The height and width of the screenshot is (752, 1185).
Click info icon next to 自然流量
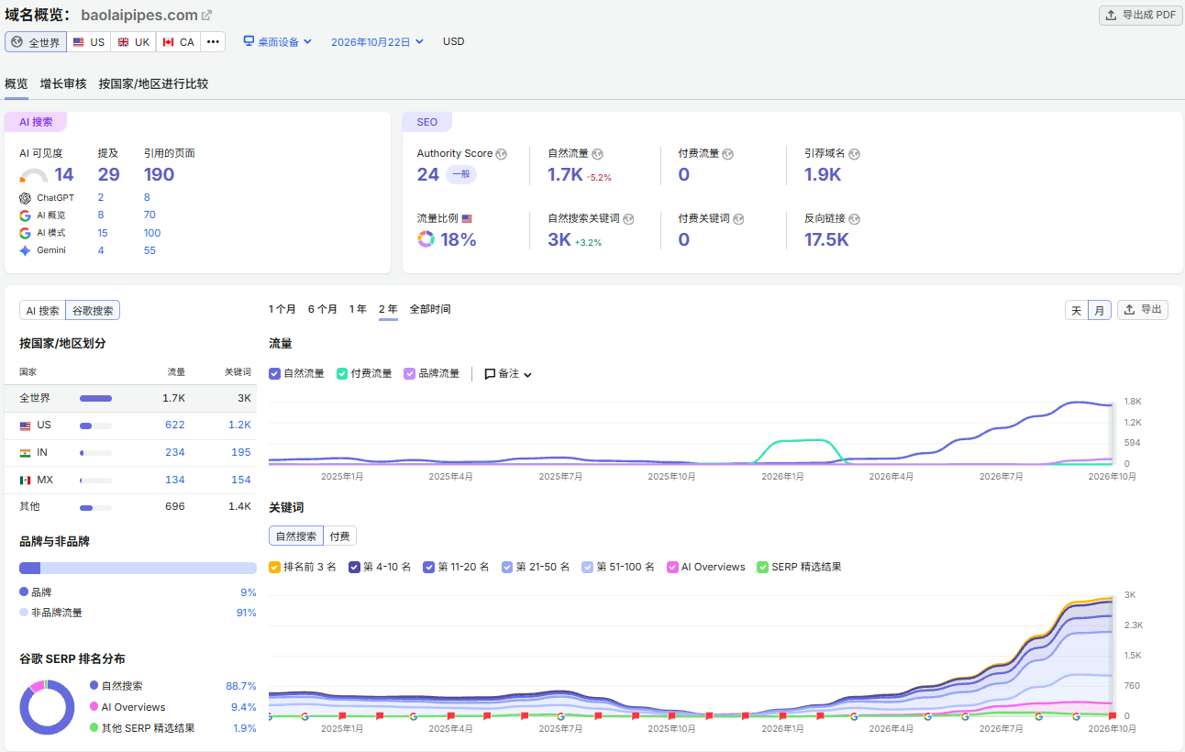point(597,154)
